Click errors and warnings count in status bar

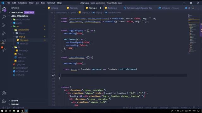(6, 108)
